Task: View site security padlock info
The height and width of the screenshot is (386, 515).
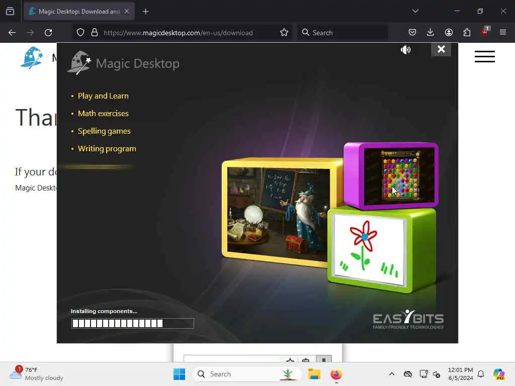Action: [95, 33]
